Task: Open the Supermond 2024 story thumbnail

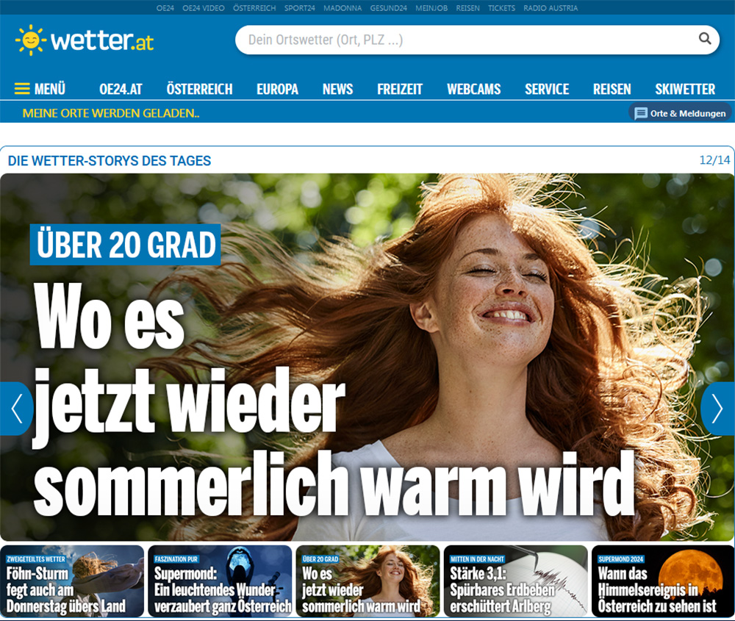Action: point(663,581)
